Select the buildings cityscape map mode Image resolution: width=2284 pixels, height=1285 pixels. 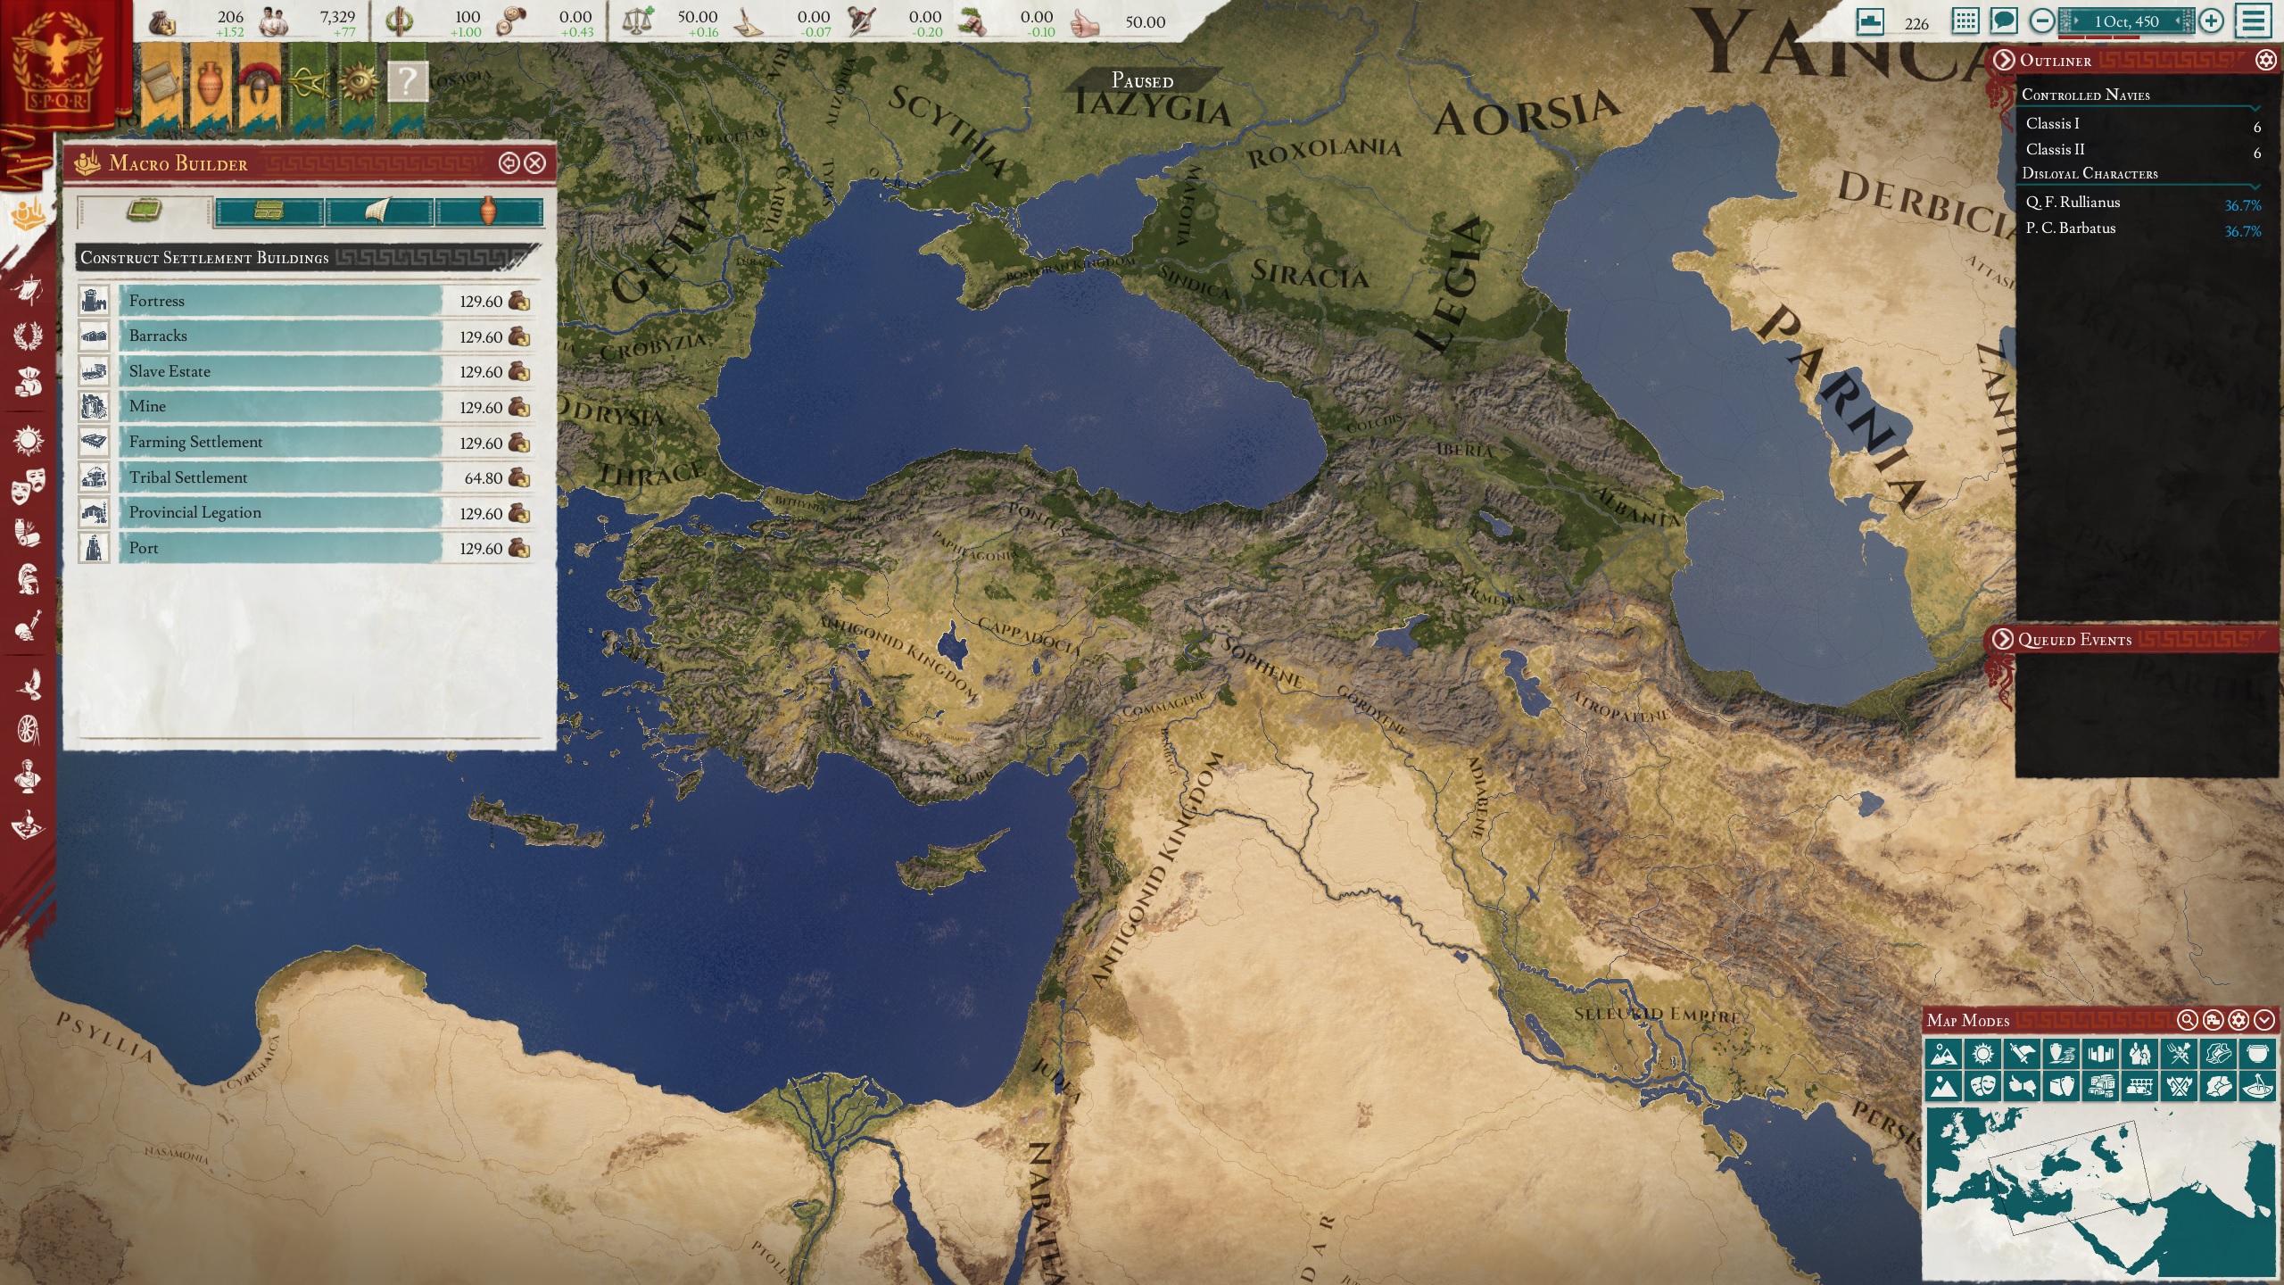(2100, 1086)
